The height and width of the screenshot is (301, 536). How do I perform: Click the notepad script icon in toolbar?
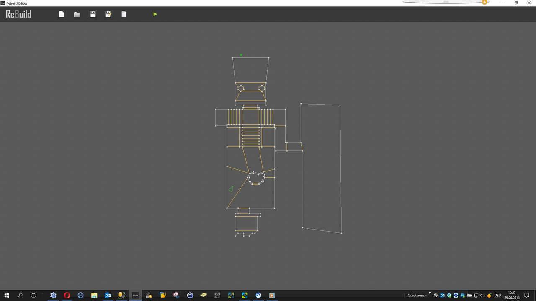(124, 14)
